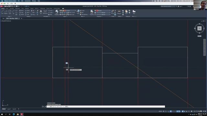Click the Match Layer button
This screenshot has height=116, width=207.
71,15
